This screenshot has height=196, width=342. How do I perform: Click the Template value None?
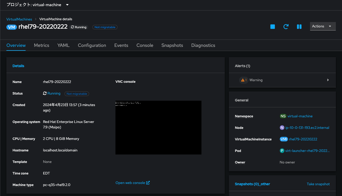[x=47, y=162]
